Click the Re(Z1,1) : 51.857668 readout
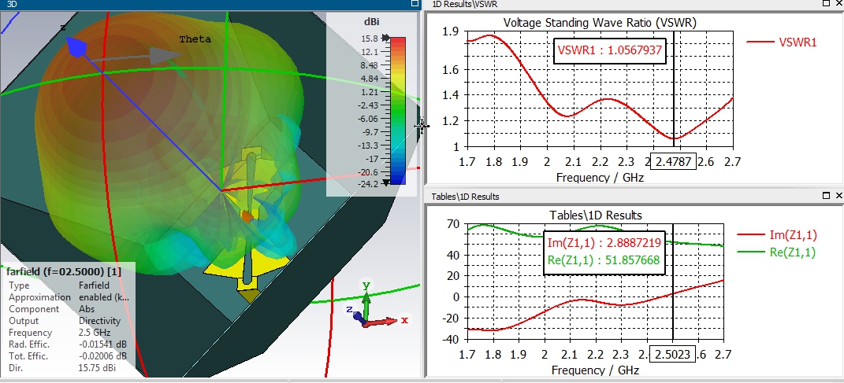The width and height of the screenshot is (844, 383). (x=604, y=260)
